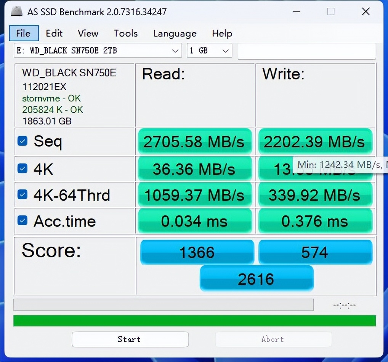Viewport: 388px width, 362px height.
Task: Uncheck the Seq test checkbox
Action: coord(22,141)
